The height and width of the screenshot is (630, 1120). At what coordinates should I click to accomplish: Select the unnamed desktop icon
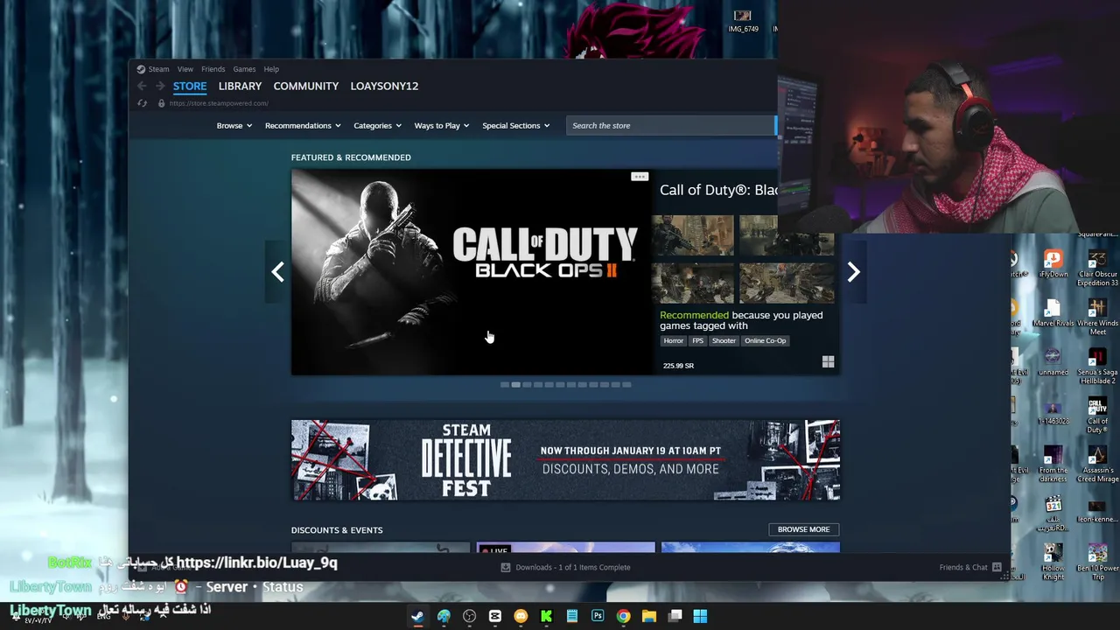(x=1053, y=362)
